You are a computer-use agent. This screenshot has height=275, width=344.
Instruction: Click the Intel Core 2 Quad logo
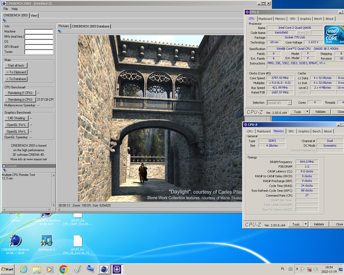334,35
